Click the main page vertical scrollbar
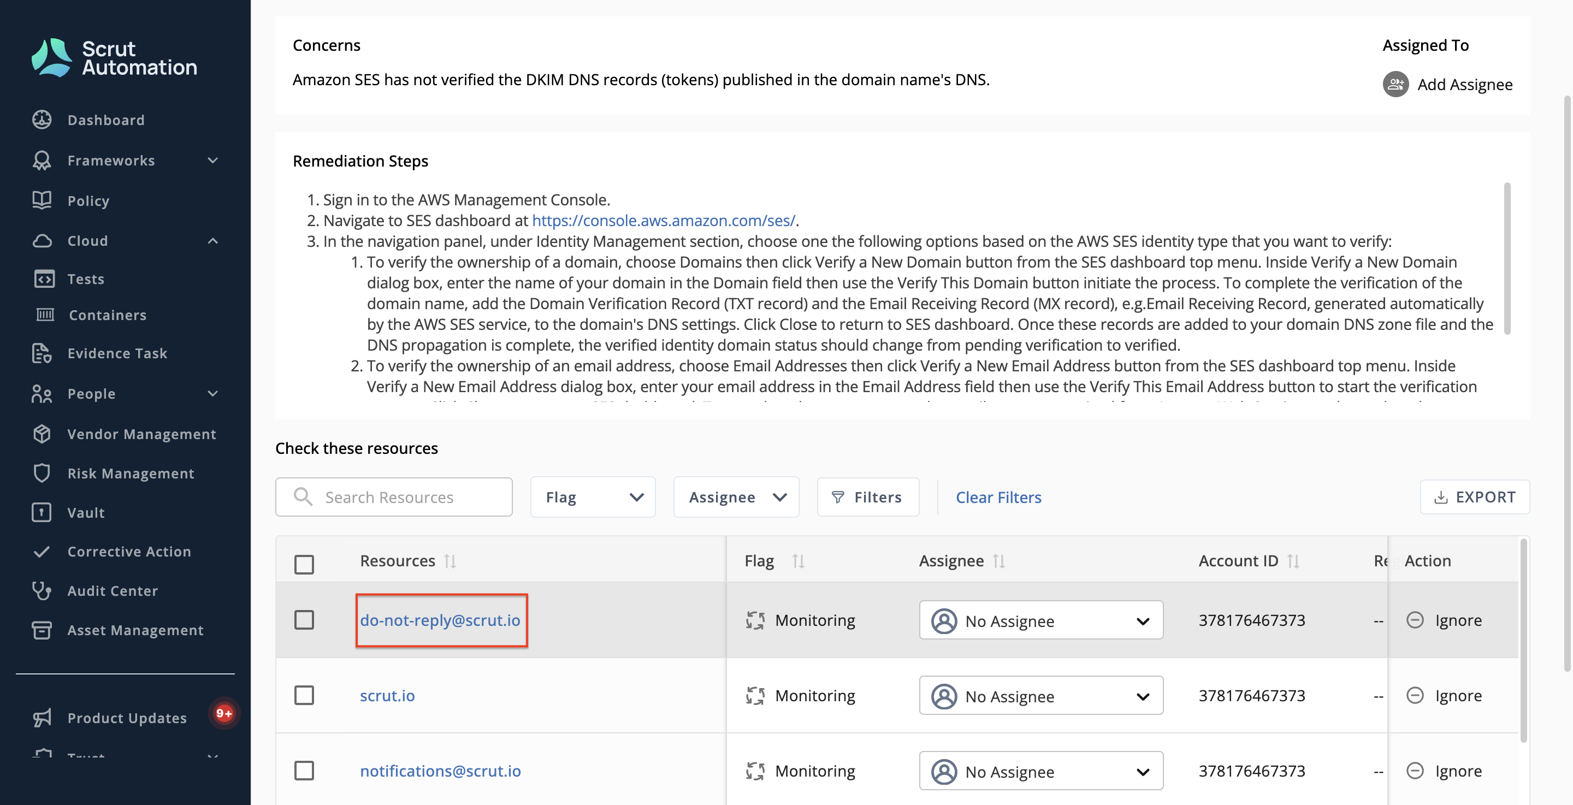Screen dimensions: 1573x805 1568,383
